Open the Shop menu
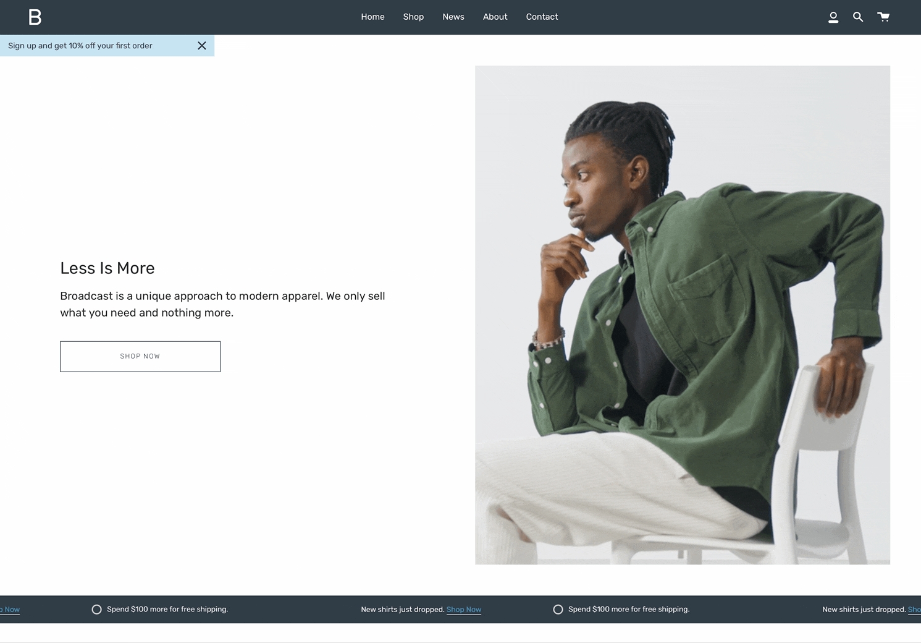 tap(413, 17)
